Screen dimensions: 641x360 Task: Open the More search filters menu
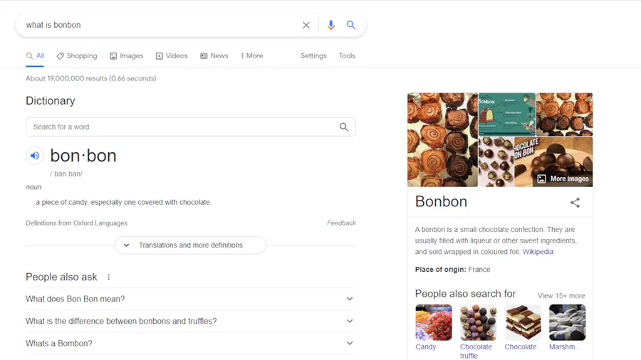[252, 55]
